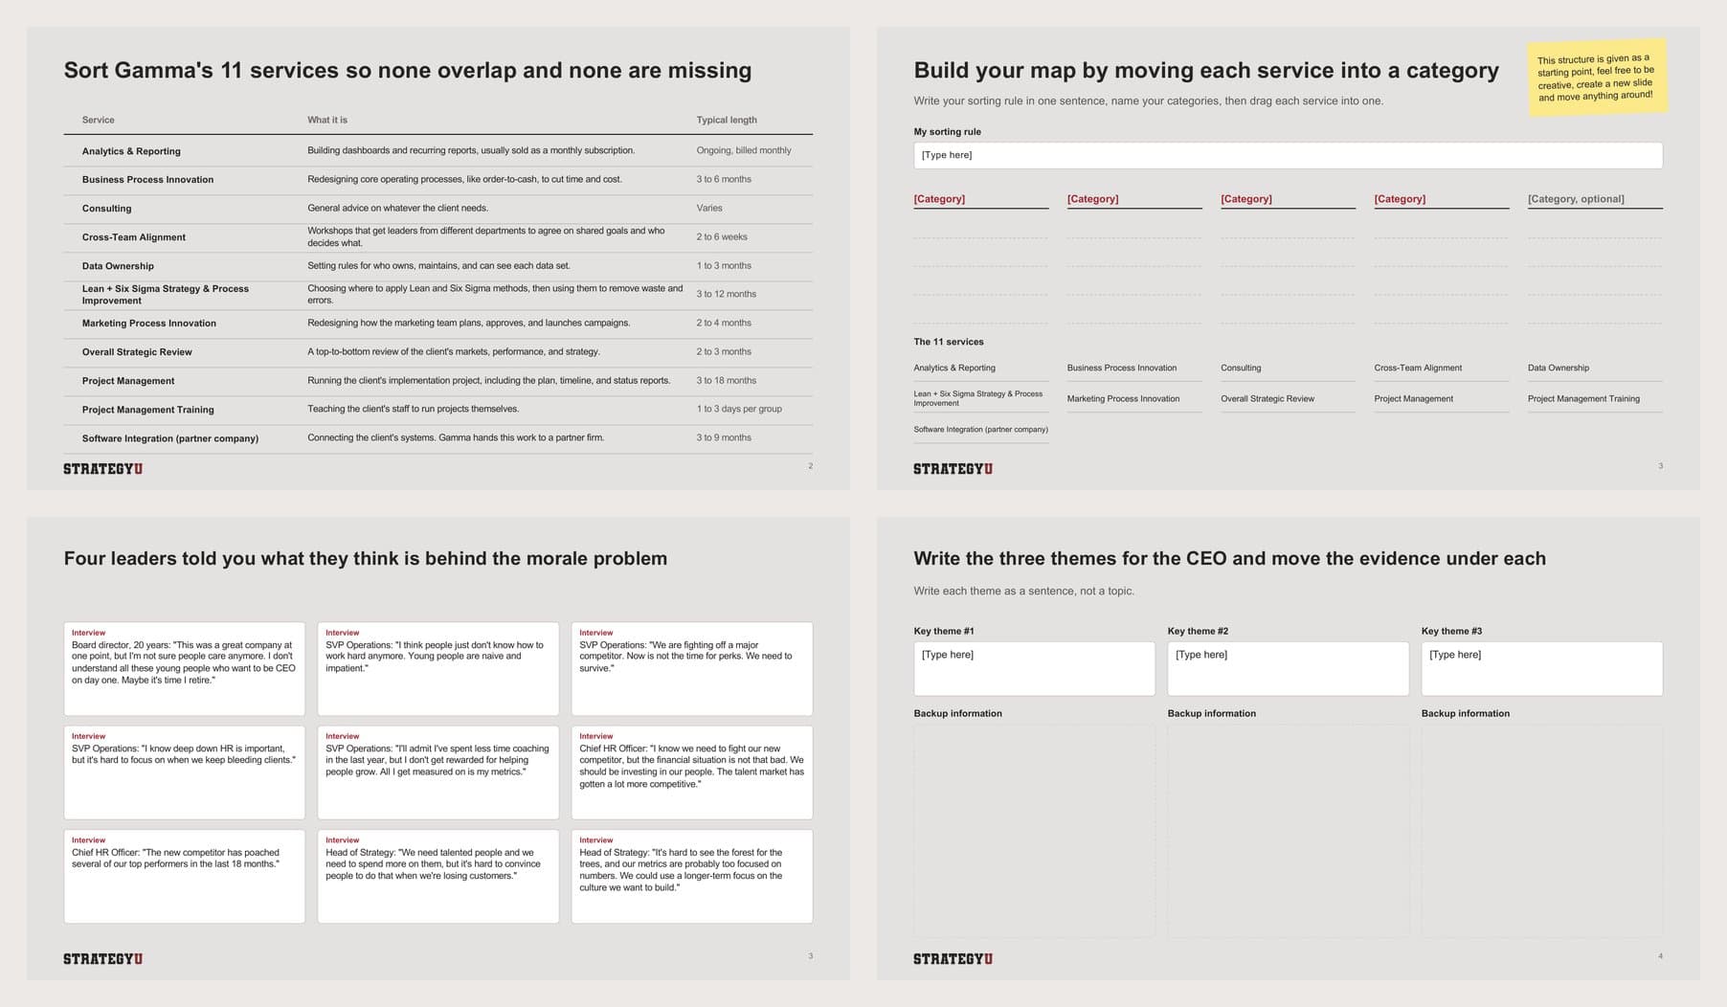This screenshot has height=1007, width=1727.
Task: Click the 'Four leaders told you' slide title
Action: pos(366,558)
